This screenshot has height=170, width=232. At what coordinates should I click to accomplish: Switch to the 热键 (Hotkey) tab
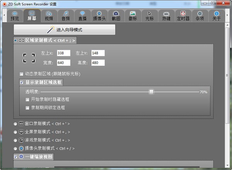[x=166, y=15]
